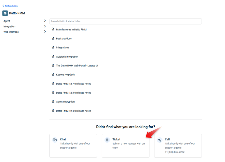Click the Chat speech bubbles icon
Viewport: 225px width, 162px height.
pyautogui.click(x=55, y=140)
